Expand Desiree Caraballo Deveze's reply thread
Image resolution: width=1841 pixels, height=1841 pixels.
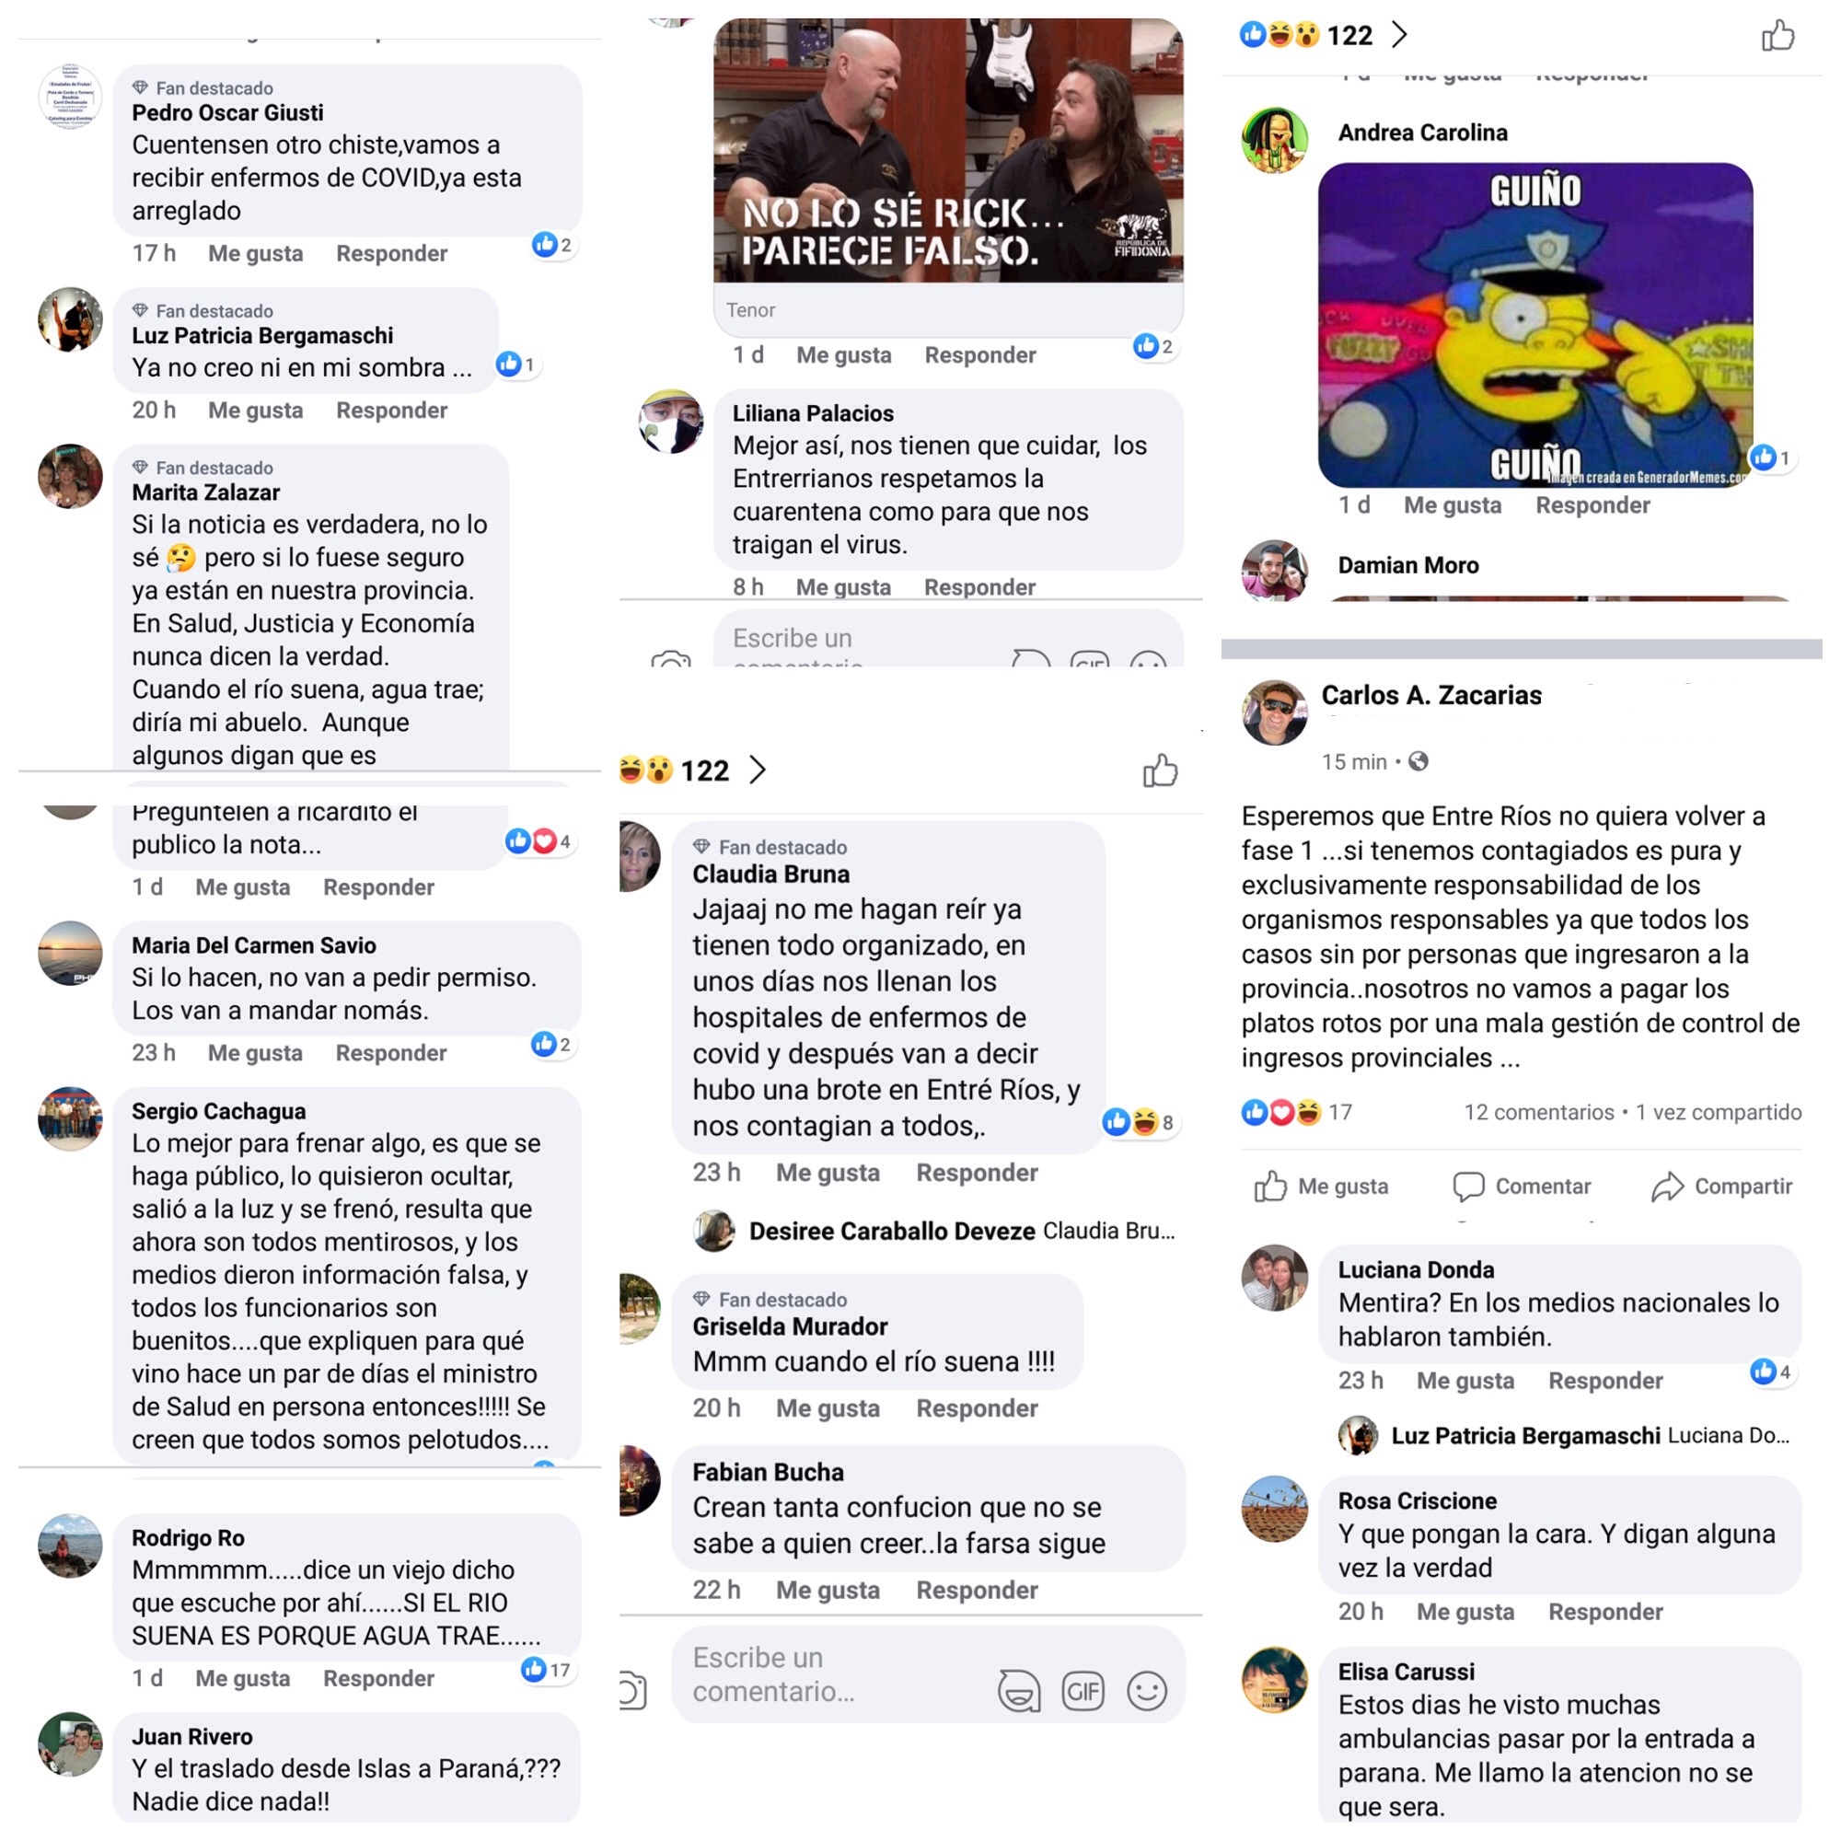935,1231
